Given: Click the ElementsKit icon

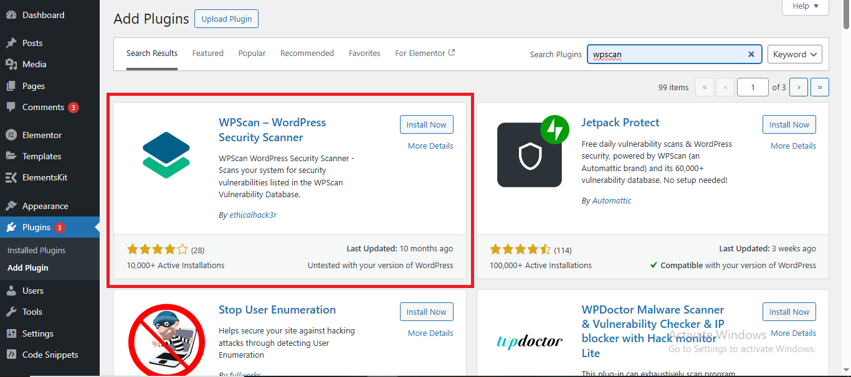Looking at the screenshot, I should [x=11, y=177].
